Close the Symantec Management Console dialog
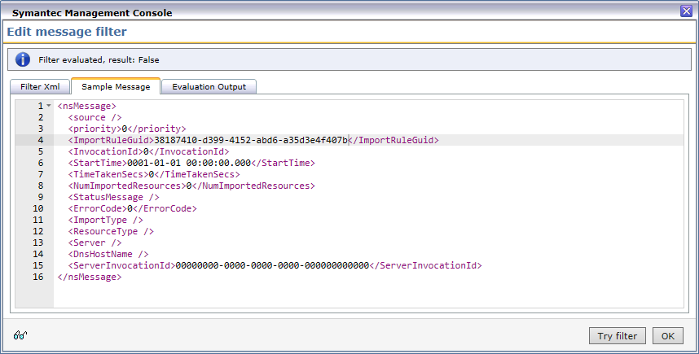Screen dimensions: 699x354 pyautogui.click(x=686, y=12)
